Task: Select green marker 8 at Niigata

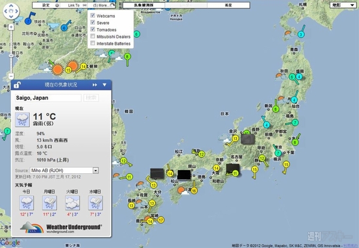Action: click(x=276, y=109)
